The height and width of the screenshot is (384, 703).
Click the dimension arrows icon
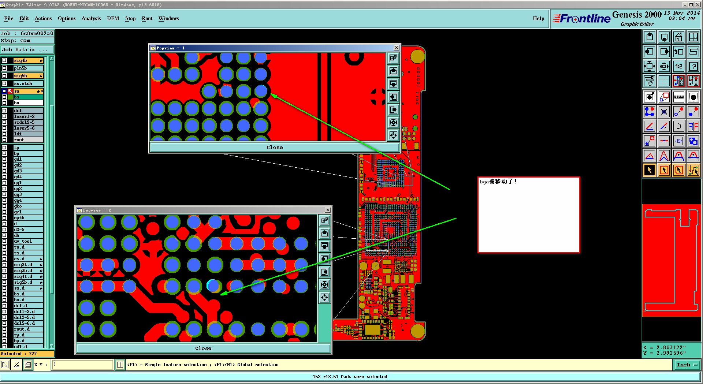pyautogui.click(x=679, y=141)
